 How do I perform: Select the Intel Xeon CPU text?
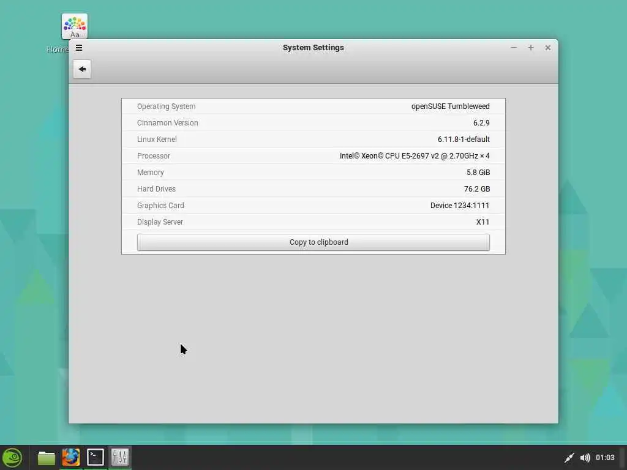point(415,156)
